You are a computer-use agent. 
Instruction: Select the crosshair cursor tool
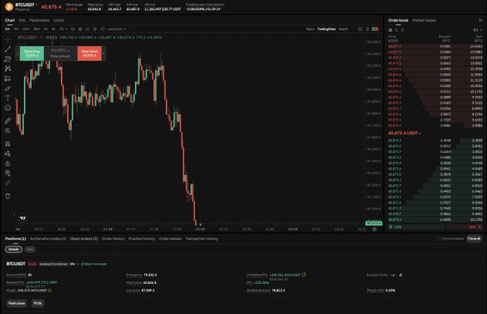tap(8, 39)
